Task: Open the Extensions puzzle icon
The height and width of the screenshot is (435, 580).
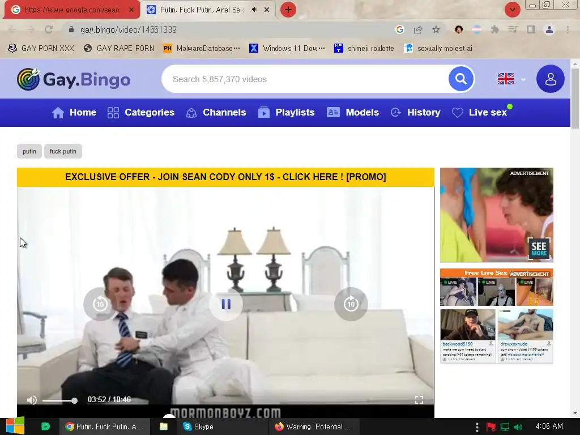Action: coord(494,29)
